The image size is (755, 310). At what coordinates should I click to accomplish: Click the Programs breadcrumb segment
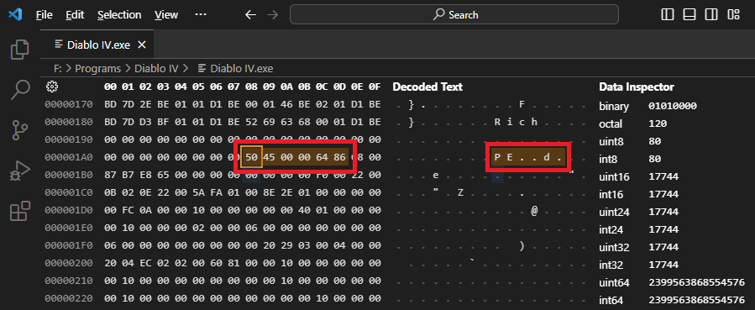[x=97, y=68]
